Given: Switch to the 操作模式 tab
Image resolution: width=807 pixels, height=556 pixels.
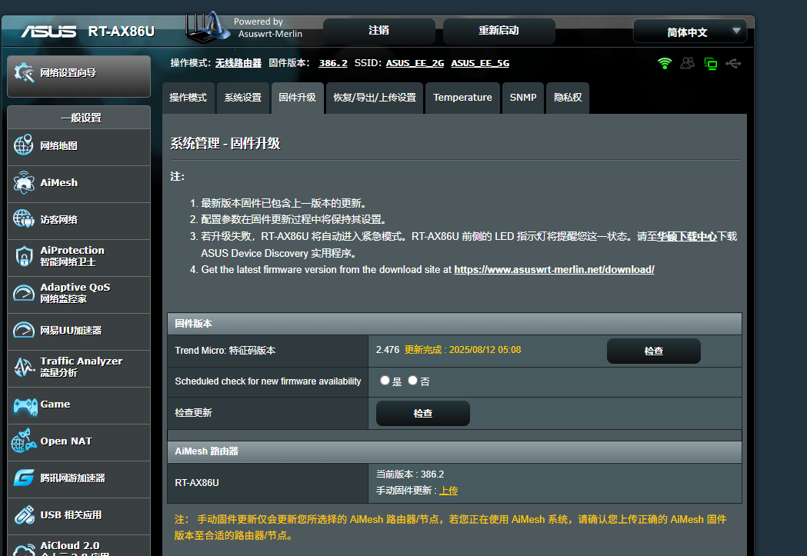Looking at the screenshot, I should pos(188,98).
